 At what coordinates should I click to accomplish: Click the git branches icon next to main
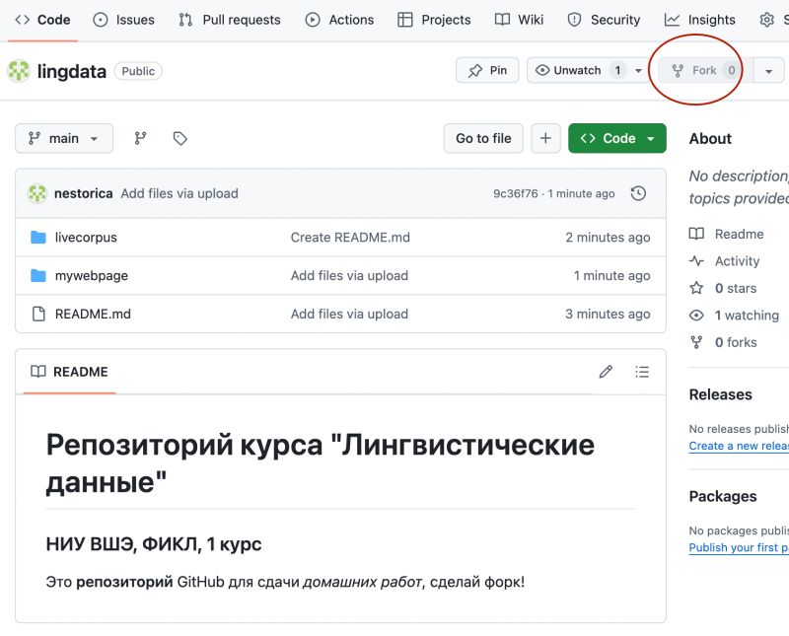tap(141, 138)
